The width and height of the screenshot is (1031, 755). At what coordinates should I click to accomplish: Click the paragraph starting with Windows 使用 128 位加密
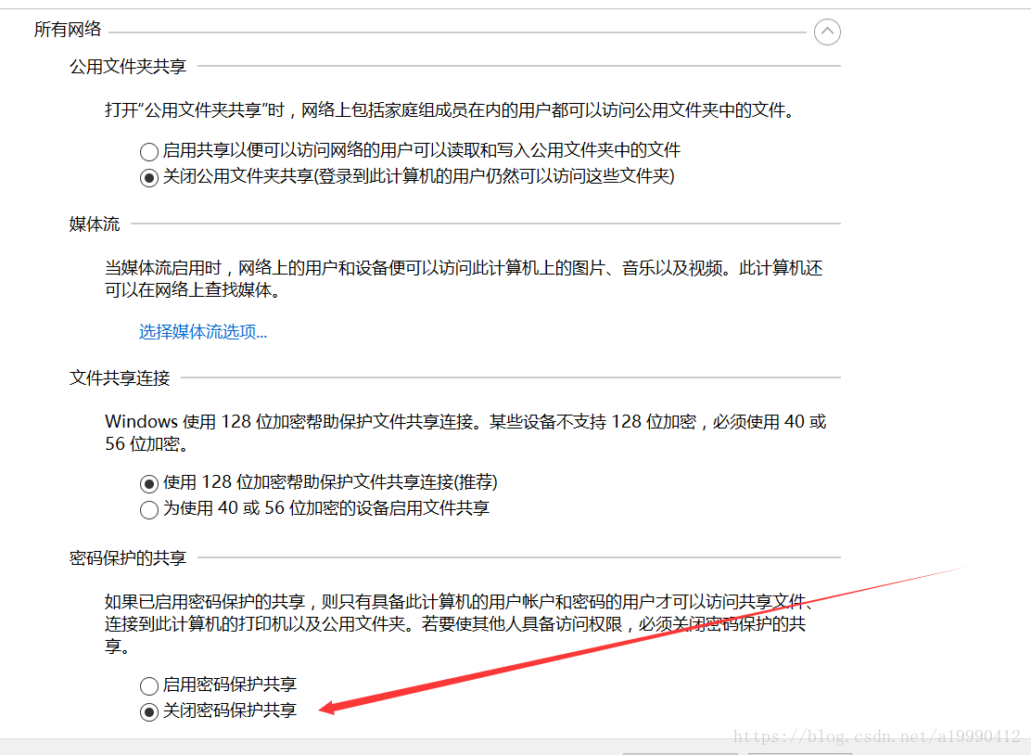click(x=465, y=433)
